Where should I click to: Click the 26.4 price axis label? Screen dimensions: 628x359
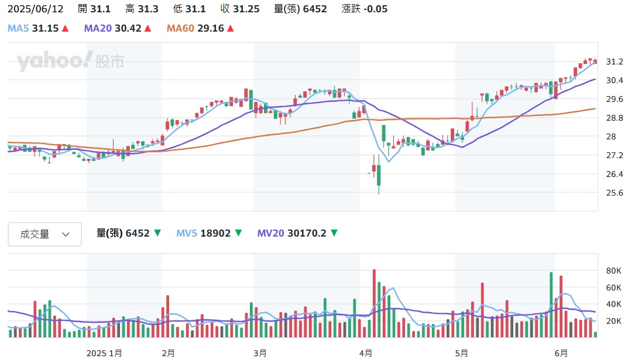pos(615,175)
